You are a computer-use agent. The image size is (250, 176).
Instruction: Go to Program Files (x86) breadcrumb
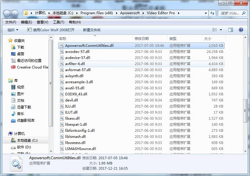(x=97, y=13)
